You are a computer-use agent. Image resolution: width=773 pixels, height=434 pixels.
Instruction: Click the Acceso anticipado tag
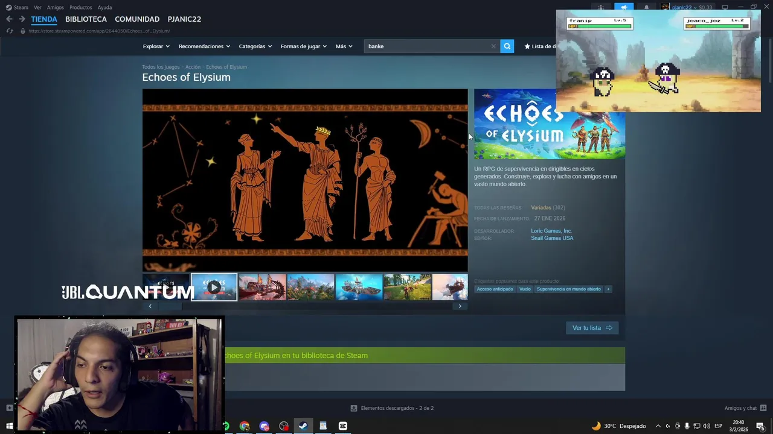click(495, 289)
